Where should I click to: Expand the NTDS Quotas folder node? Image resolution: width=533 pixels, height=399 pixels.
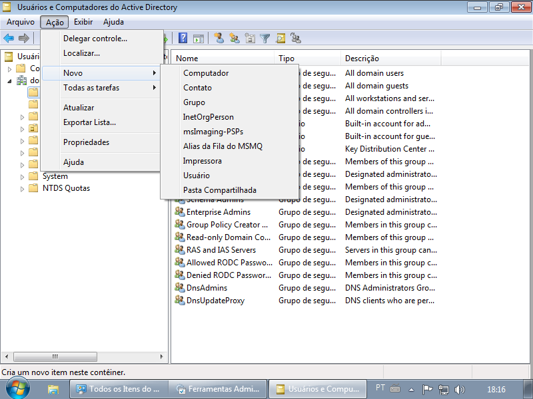point(23,189)
